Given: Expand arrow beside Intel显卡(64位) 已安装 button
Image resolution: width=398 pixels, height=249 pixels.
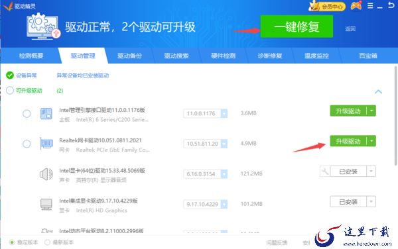Looking at the screenshot, I should [371, 172].
